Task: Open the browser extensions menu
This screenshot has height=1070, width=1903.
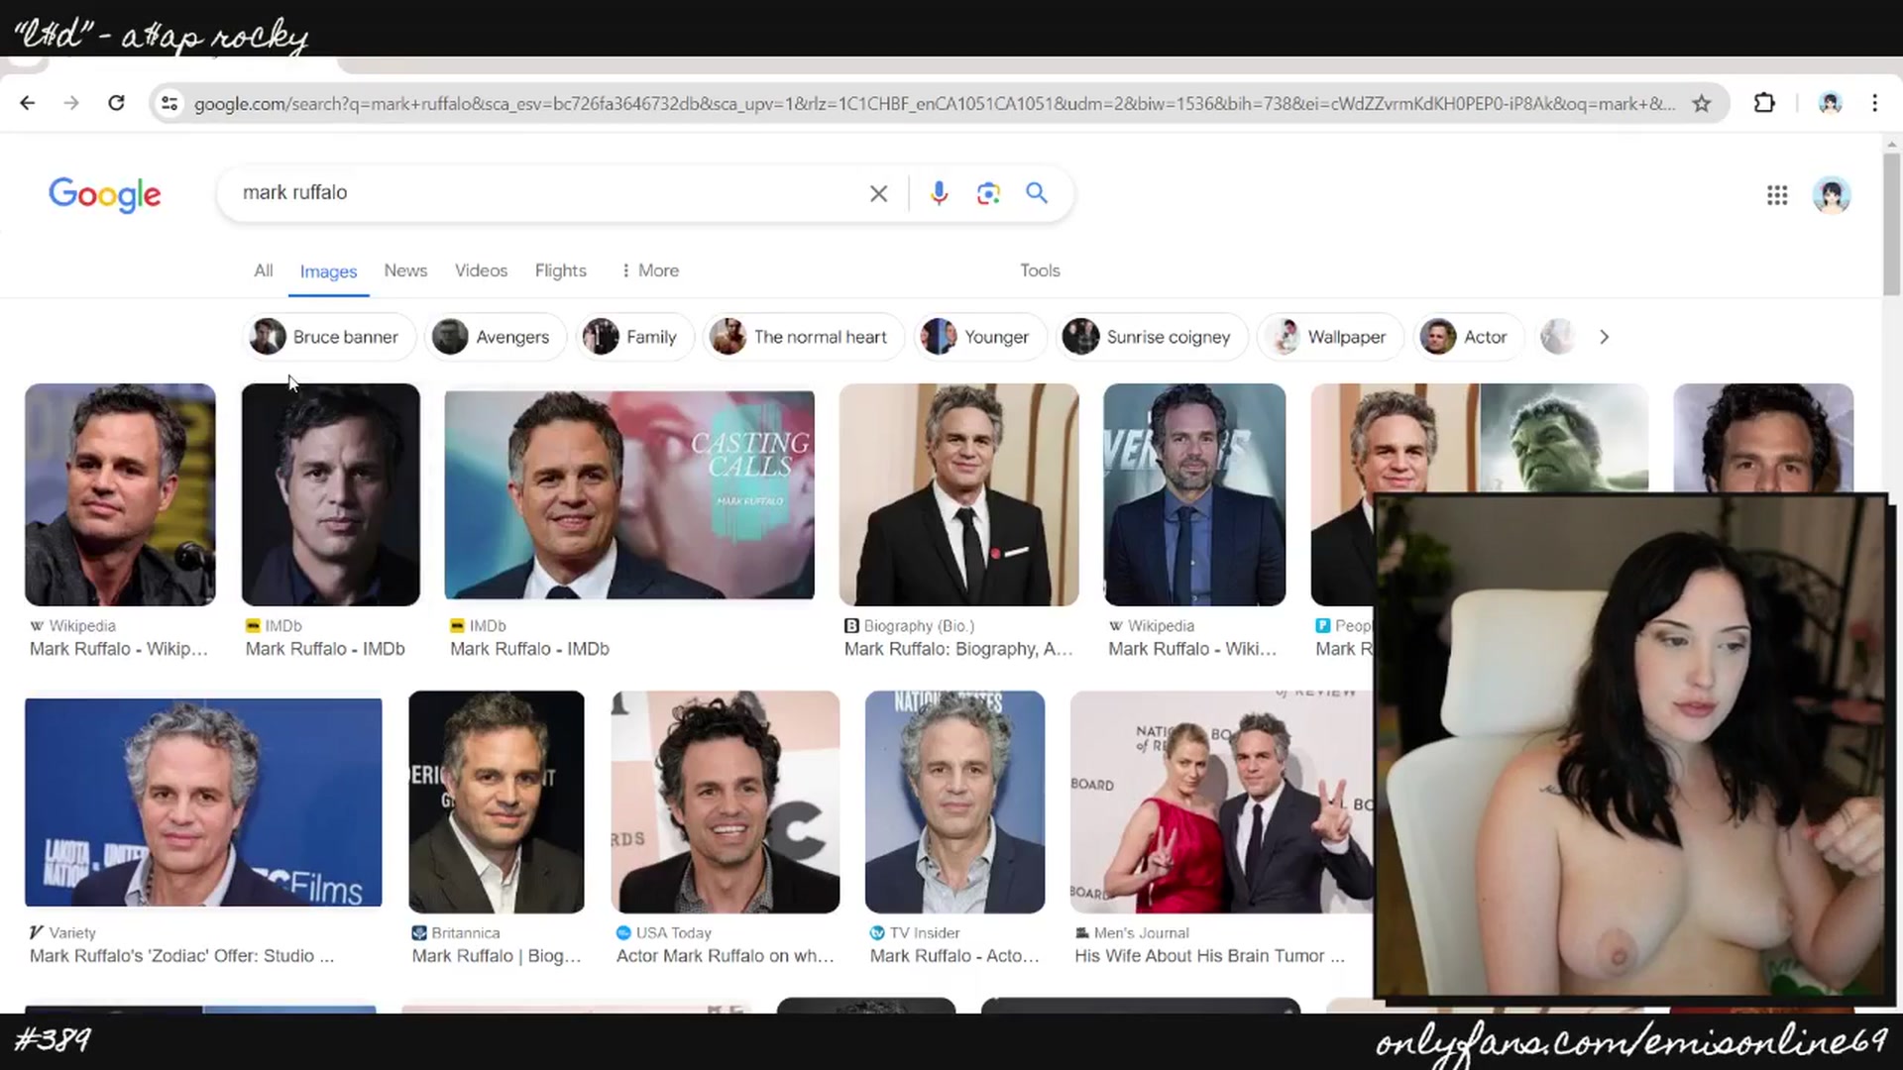Action: pos(1764,103)
